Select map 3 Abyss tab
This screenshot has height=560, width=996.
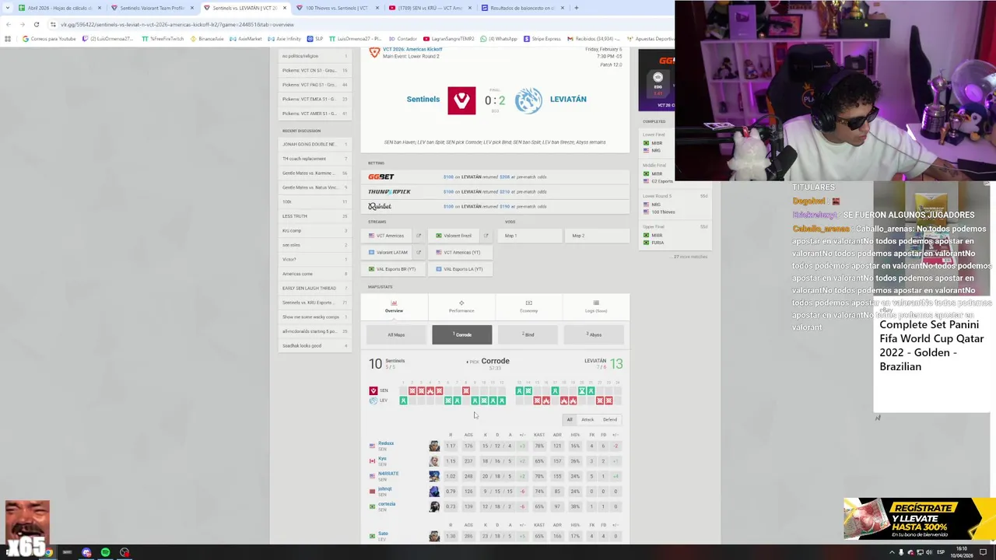point(594,335)
